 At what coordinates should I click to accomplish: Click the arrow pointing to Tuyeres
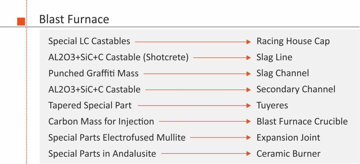pyautogui.click(x=194, y=105)
